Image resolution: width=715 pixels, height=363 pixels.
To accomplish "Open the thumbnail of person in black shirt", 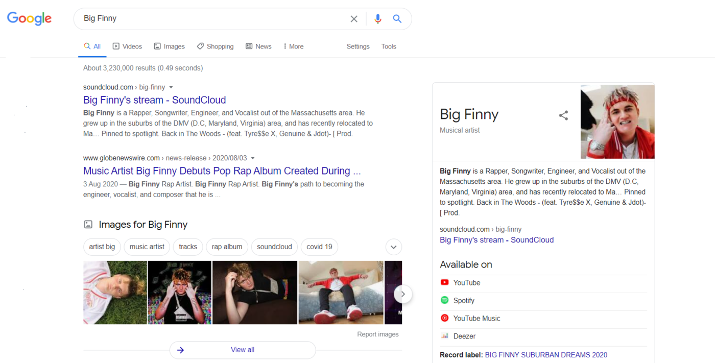I will point(255,293).
